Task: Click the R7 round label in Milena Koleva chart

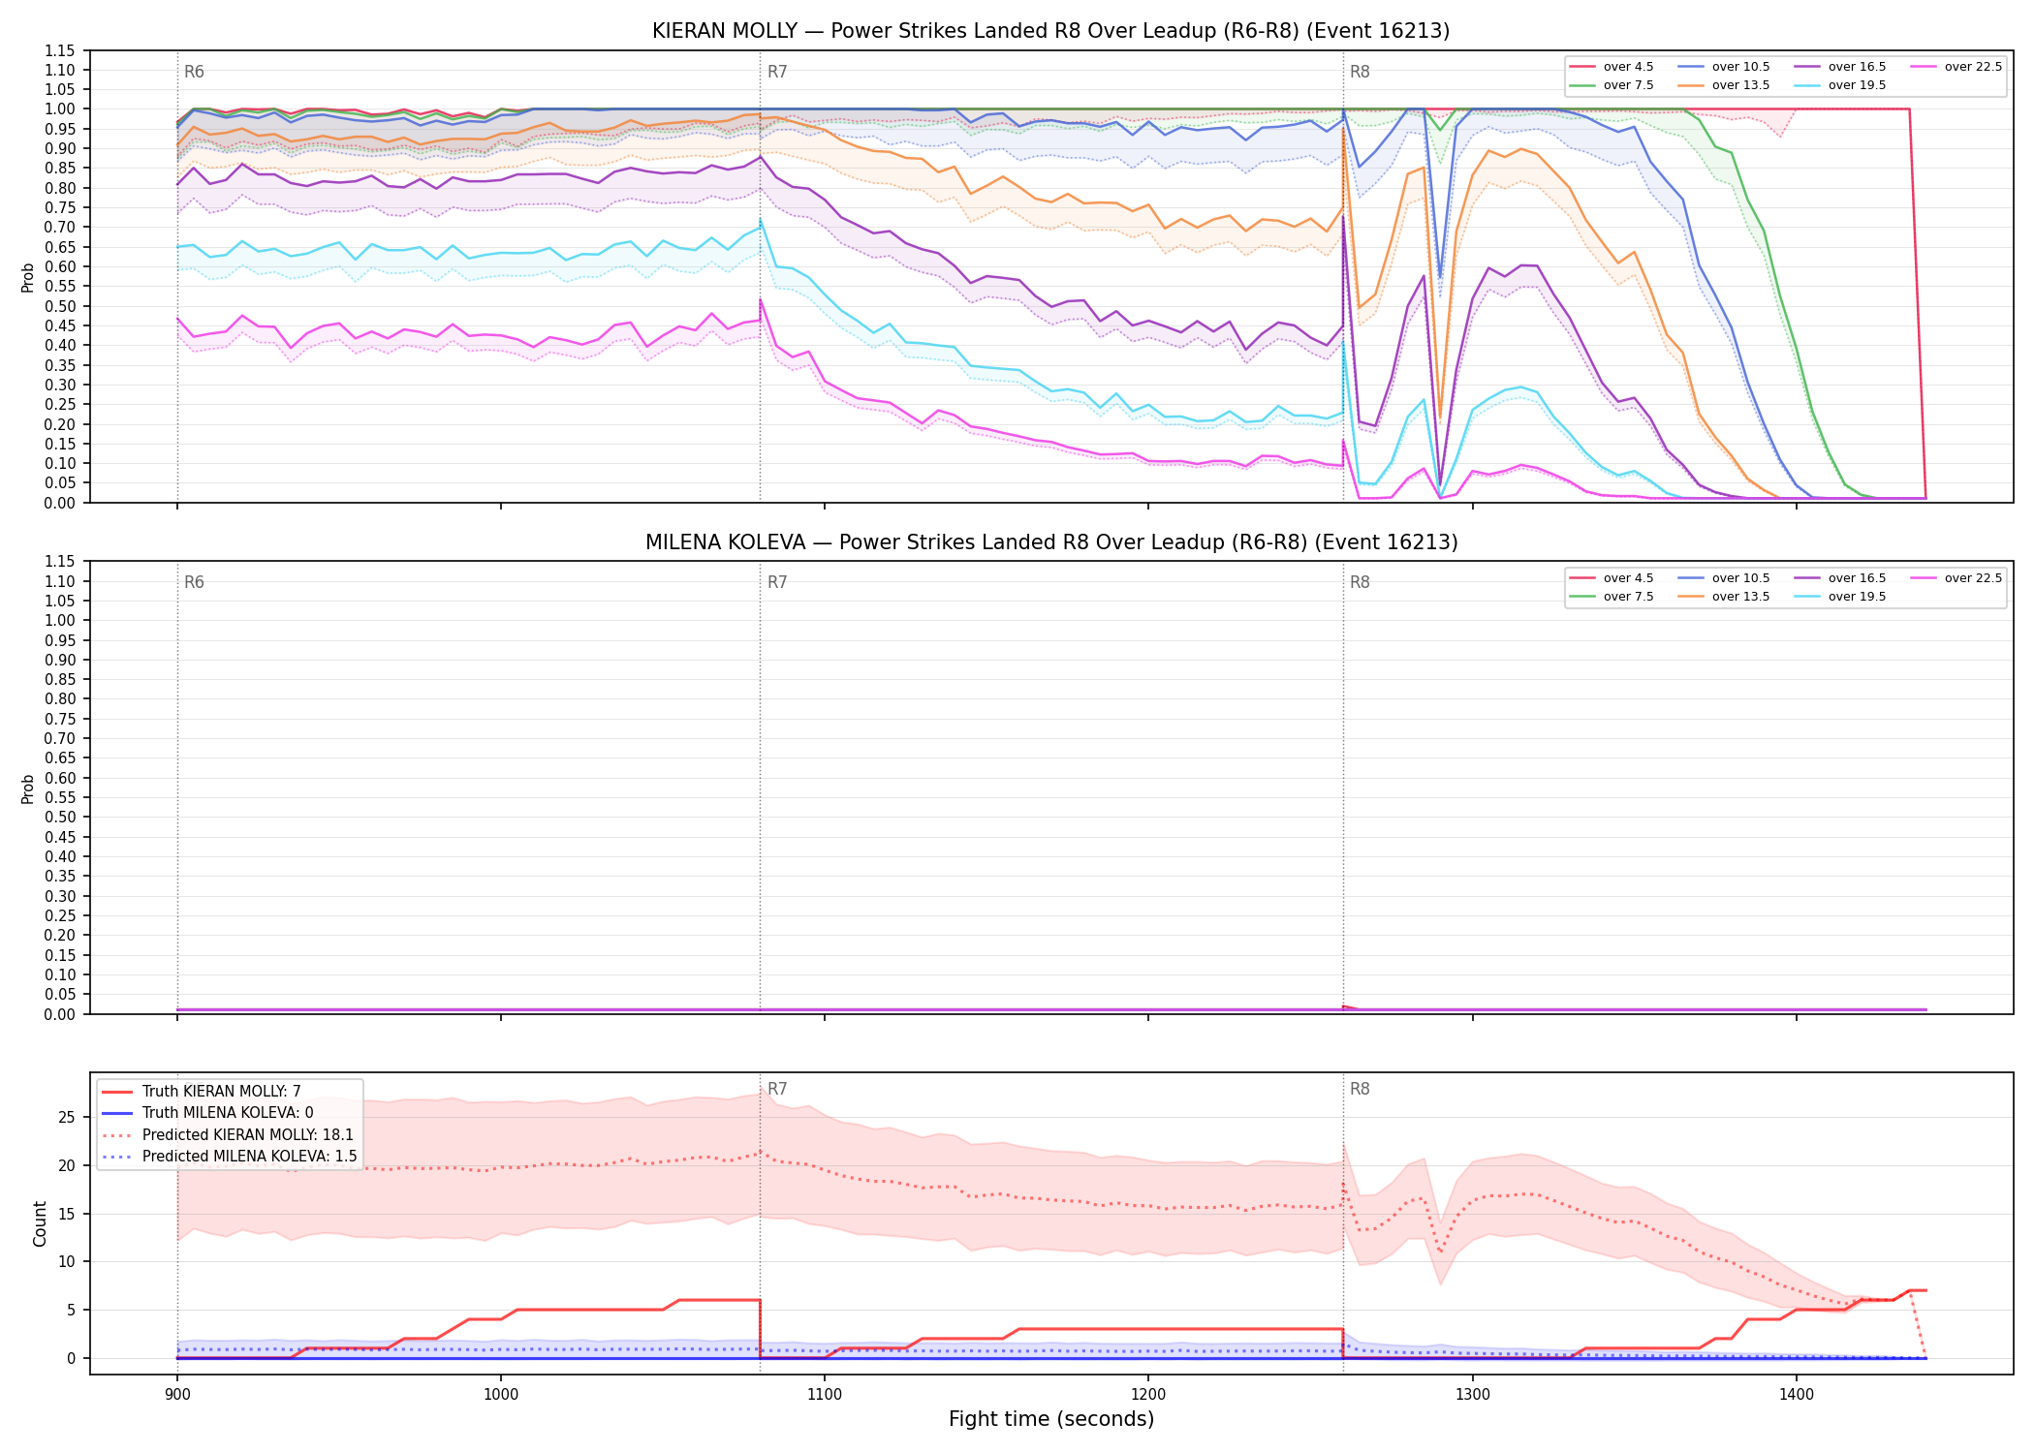Action: [777, 582]
